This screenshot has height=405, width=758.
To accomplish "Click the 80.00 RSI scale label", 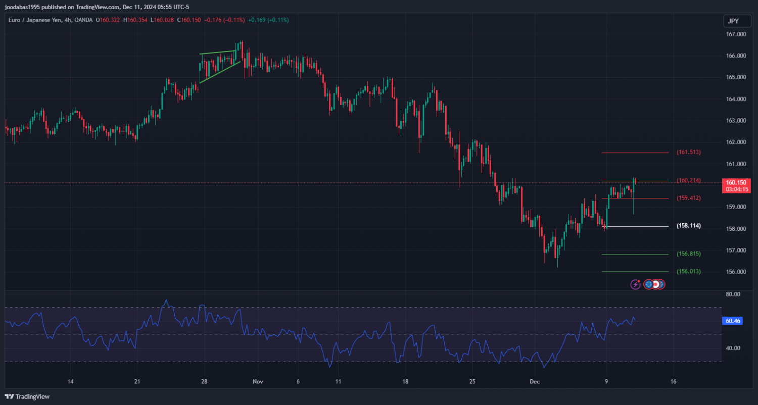I will [733, 294].
